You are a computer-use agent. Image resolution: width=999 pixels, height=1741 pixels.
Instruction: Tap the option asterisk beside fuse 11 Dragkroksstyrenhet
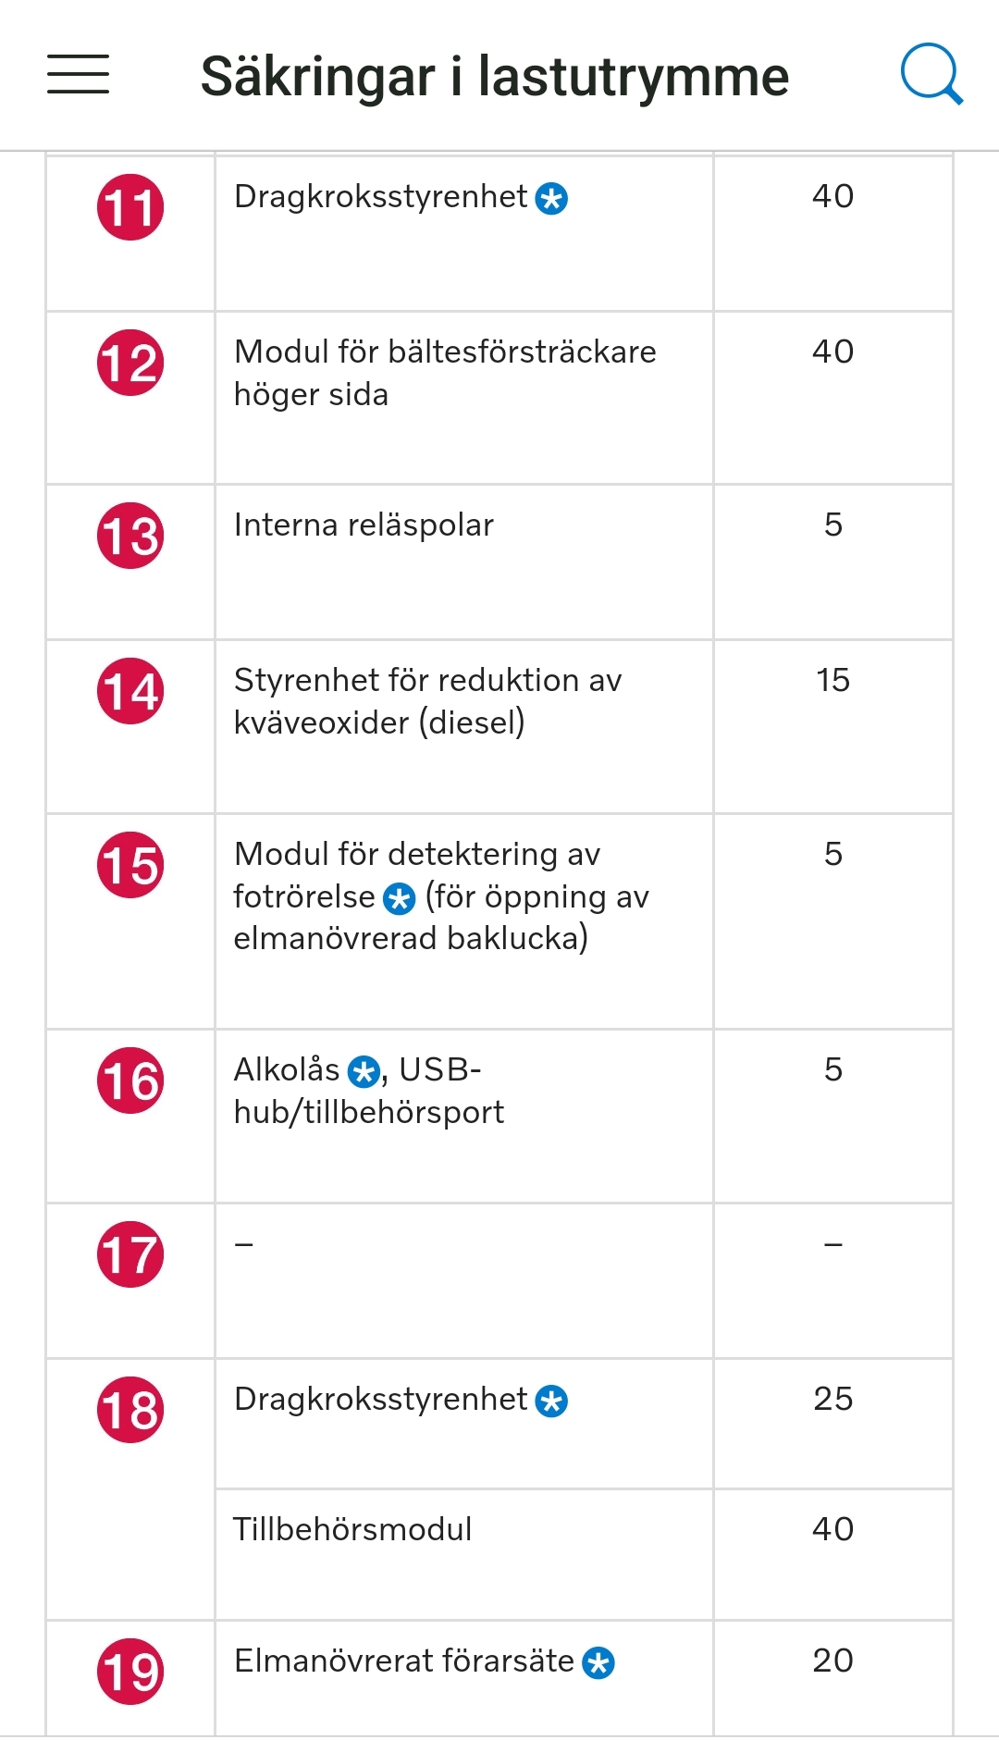[551, 198]
